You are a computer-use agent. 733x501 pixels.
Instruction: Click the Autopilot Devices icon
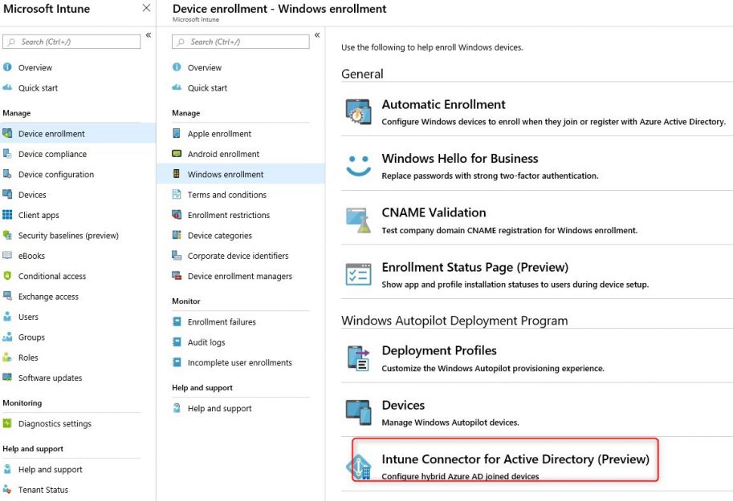(x=356, y=412)
